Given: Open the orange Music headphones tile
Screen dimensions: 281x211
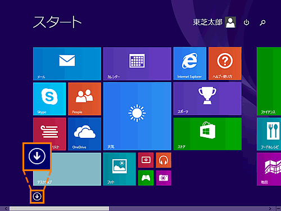Looking at the screenshot, I should point(164,160).
